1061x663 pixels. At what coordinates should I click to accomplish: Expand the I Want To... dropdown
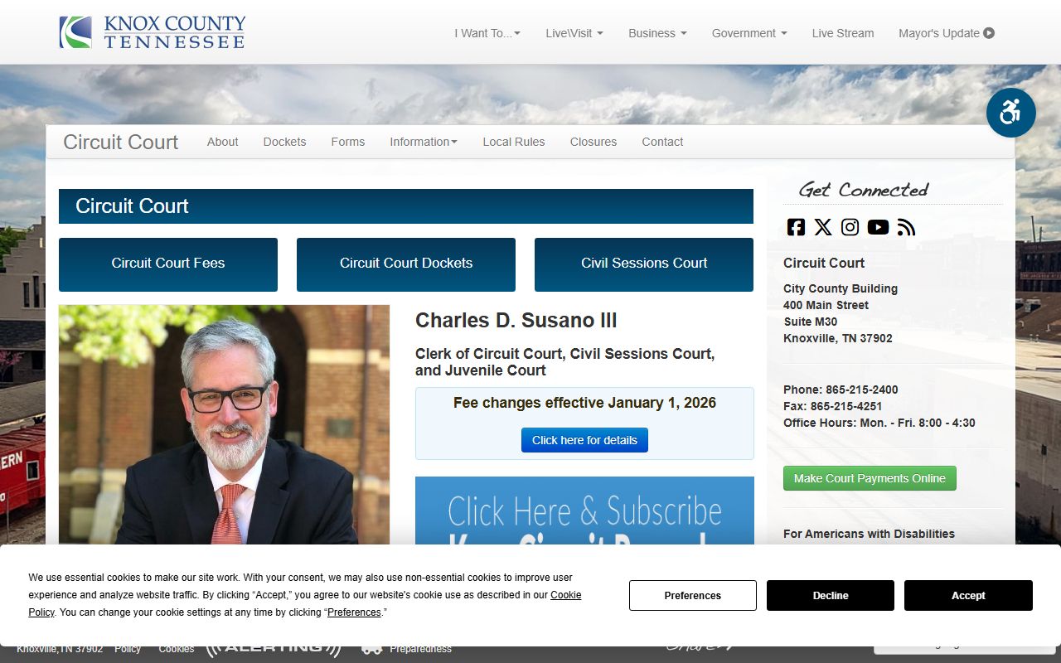click(487, 33)
